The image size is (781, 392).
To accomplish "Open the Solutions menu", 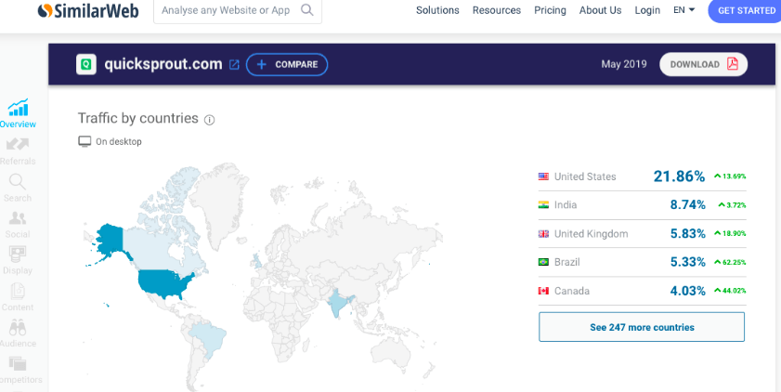I will click(437, 10).
